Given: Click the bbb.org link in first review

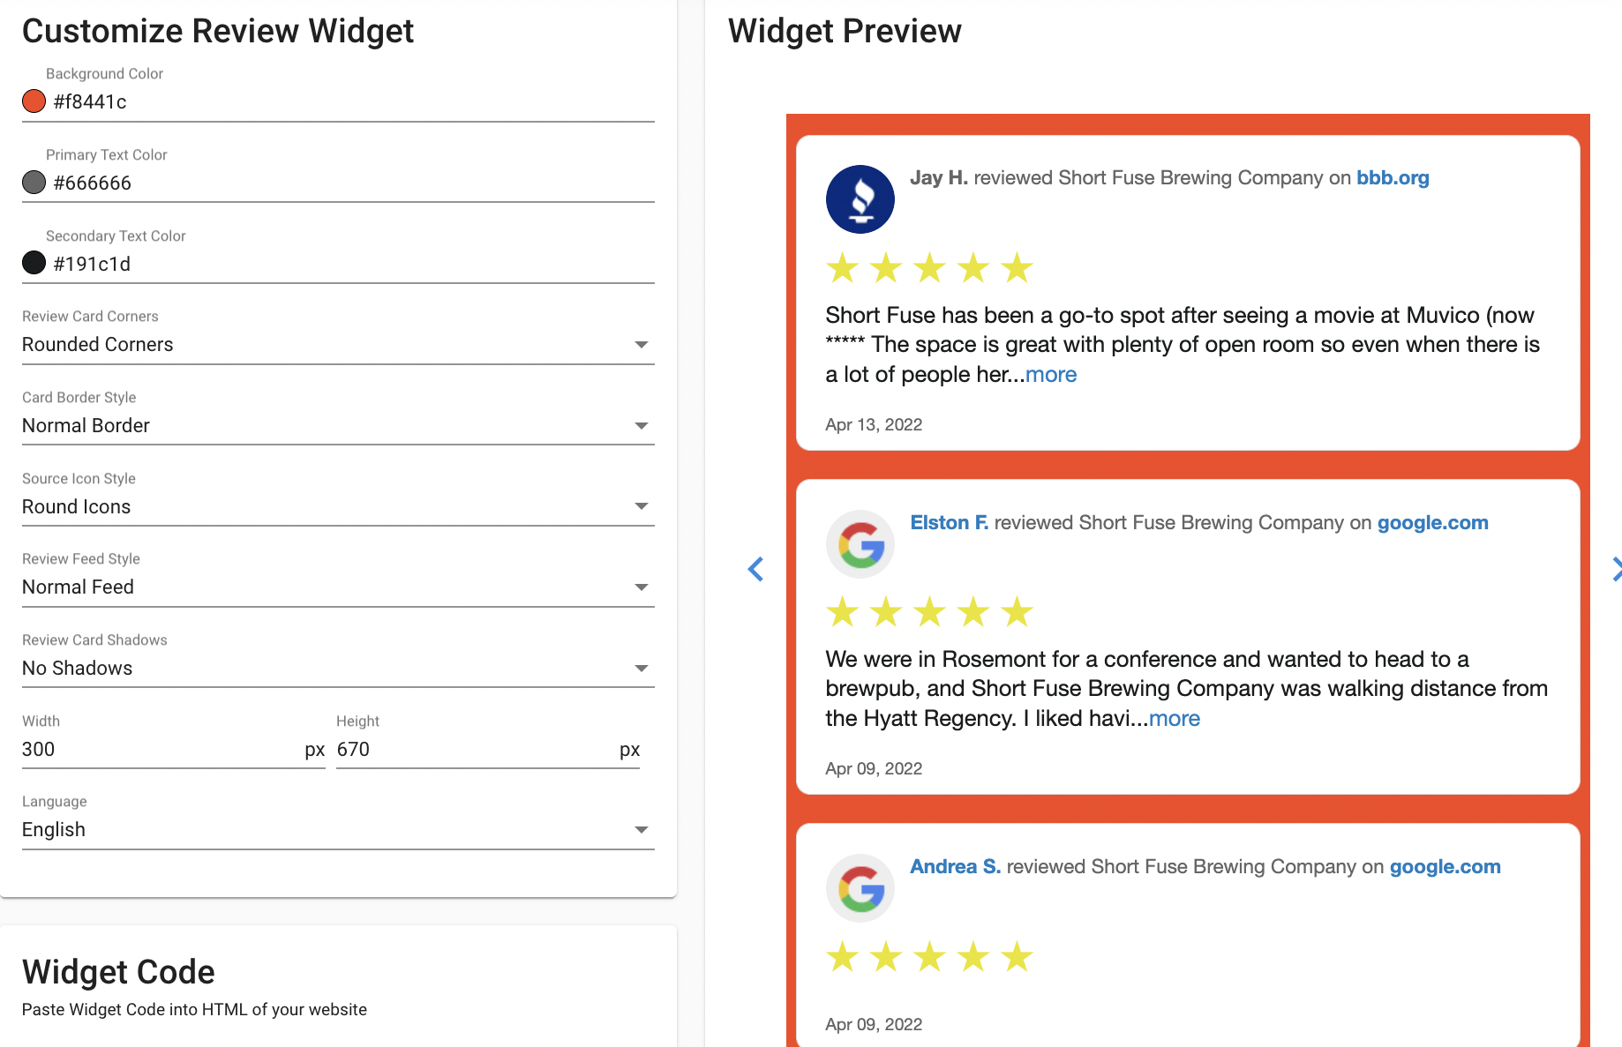Looking at the screenshot, I should [1393, 178].
